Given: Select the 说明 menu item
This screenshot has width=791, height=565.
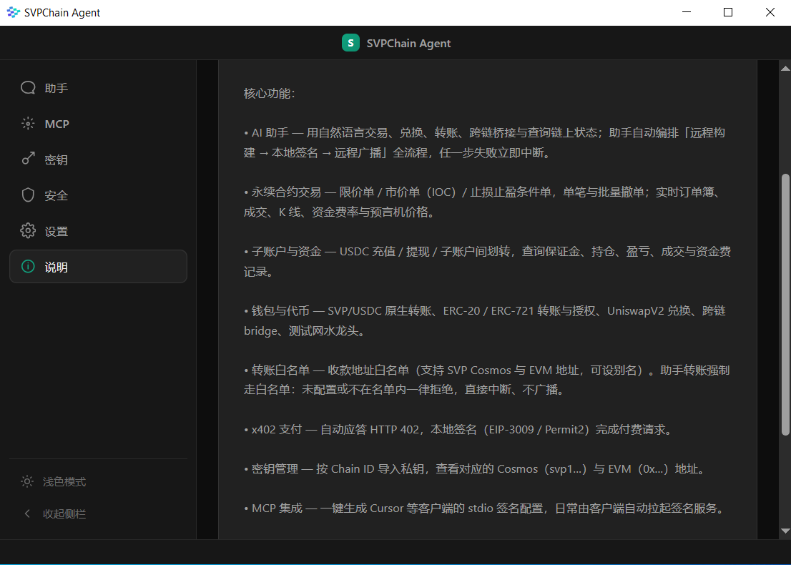Looking at the screenshot, I should (99, 266).
